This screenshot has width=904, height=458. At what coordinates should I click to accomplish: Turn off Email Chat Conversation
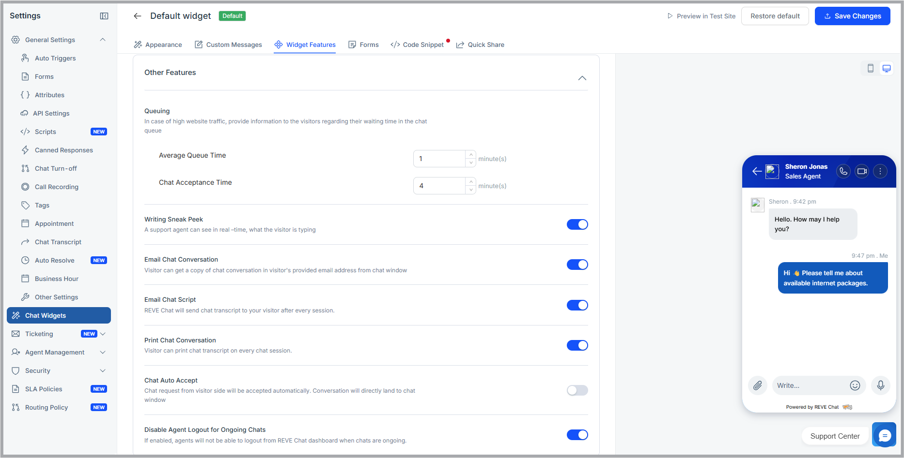pyautogui.click(x=577, y=264)
